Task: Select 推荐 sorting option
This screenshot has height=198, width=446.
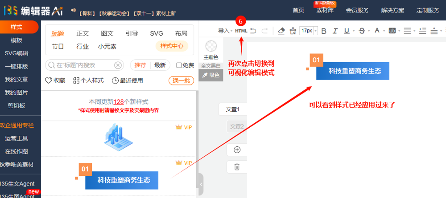Action: point(140,65)
